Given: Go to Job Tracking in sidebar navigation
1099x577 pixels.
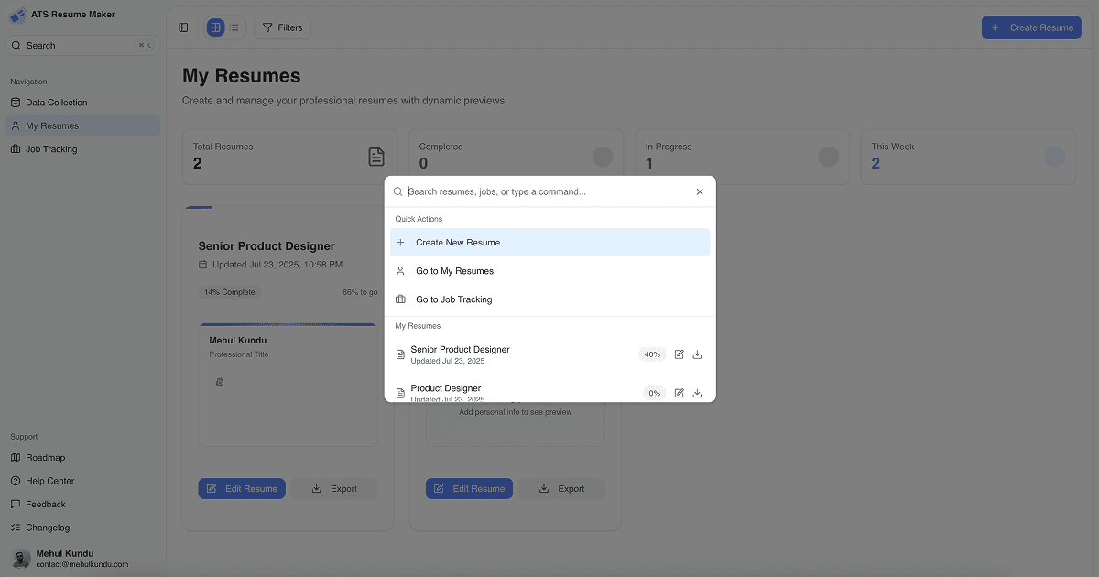Looking at the screenshot, I should click(51, 149).
